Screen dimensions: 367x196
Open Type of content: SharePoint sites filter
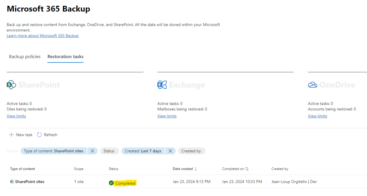coord(54,151)
